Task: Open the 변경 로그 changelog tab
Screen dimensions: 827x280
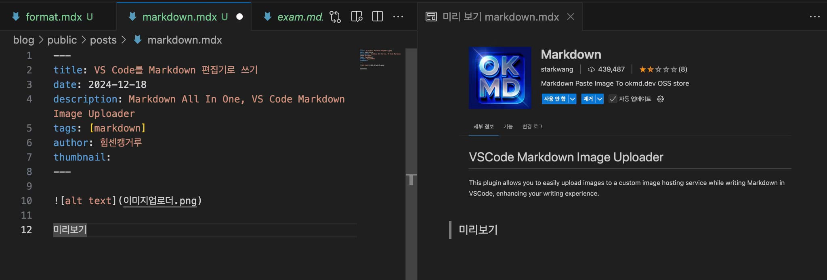Action: coord(532,127)
